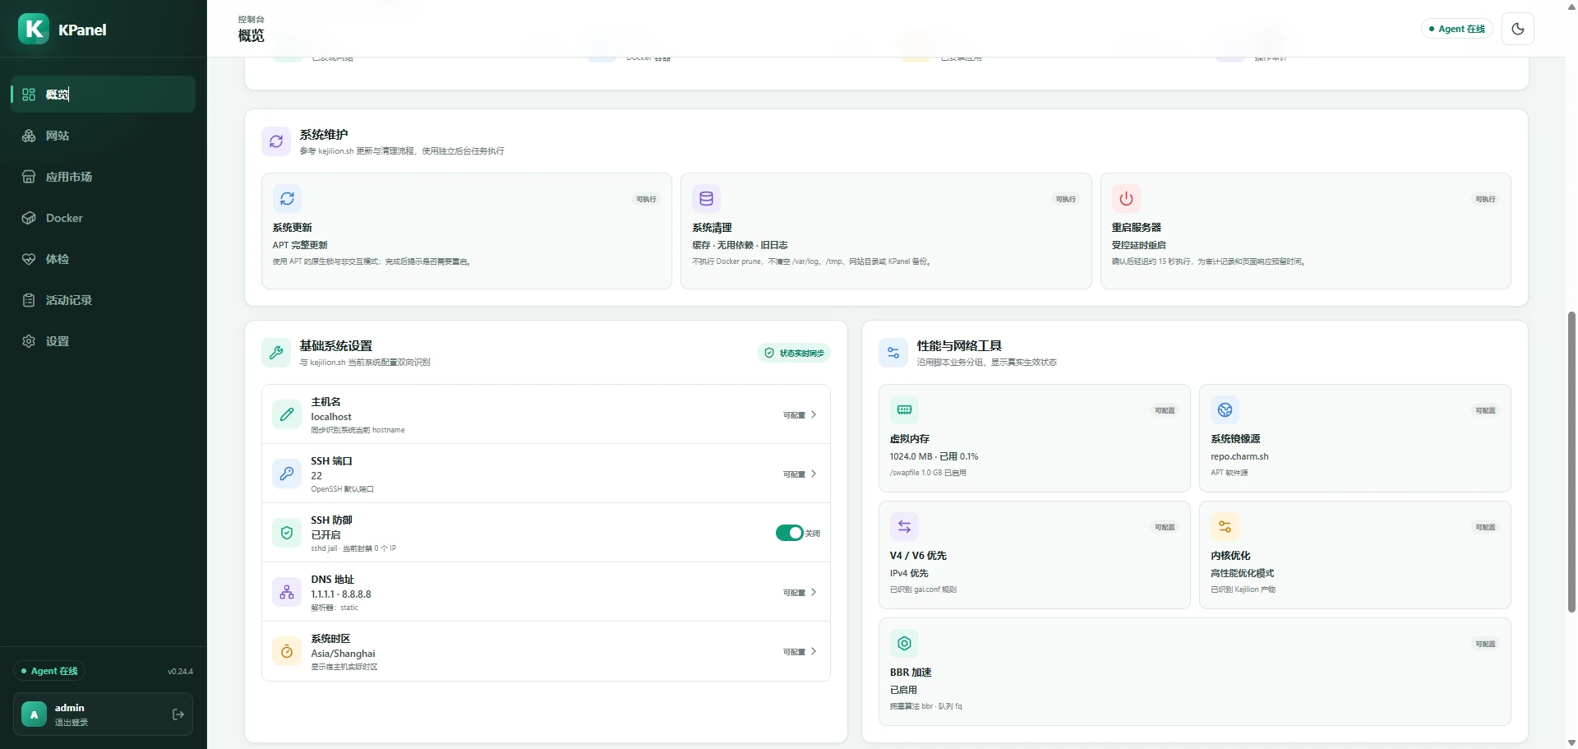This screenshot has width=1578, height=749.
Task: Click the arrows icon on V4 / V6 优先 card
Action: [x=904, y=526]
